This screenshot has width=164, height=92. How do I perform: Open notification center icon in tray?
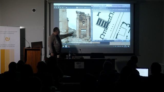pos(128,46)
